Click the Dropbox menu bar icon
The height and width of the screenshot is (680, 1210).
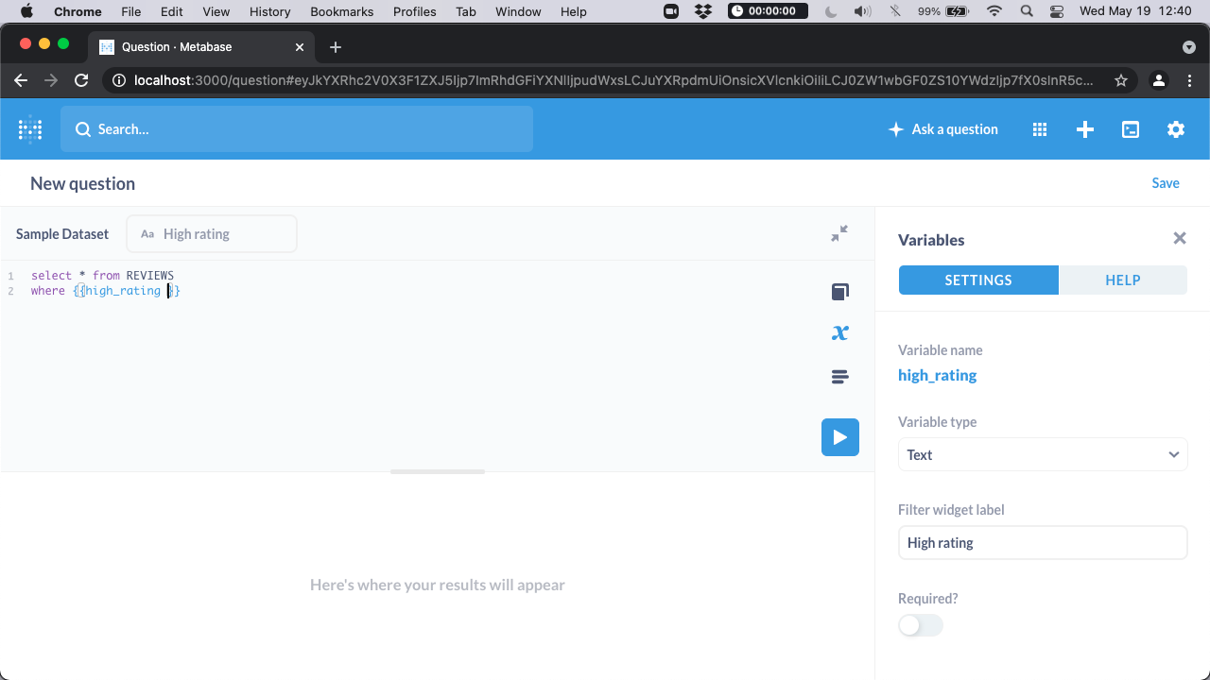pos(703,11)
